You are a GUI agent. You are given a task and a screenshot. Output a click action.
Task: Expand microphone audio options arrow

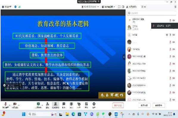pos(10,105)
